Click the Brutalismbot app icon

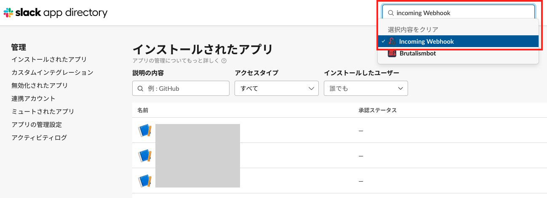(392, 53)
